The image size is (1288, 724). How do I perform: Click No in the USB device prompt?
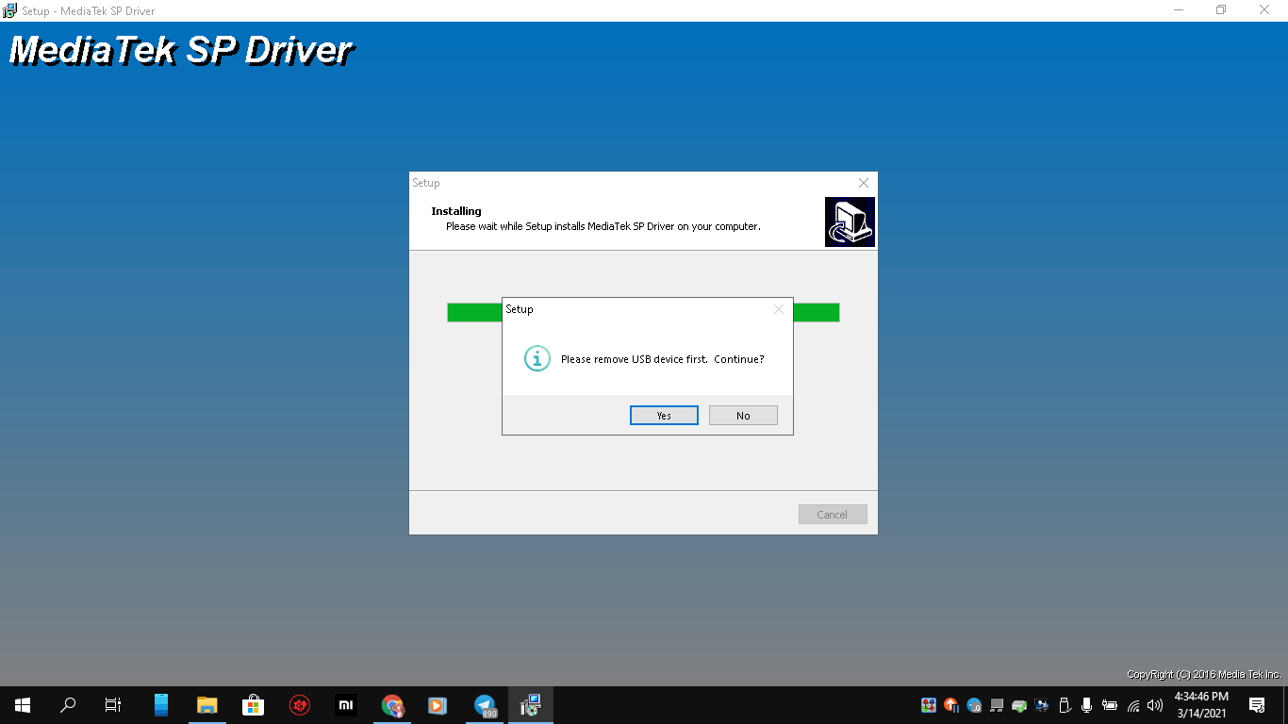[x=743, y=416]
